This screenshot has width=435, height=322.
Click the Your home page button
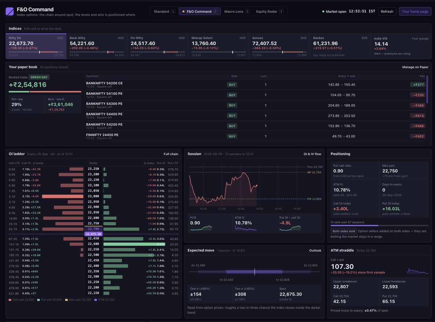click(x=415, y=12)
